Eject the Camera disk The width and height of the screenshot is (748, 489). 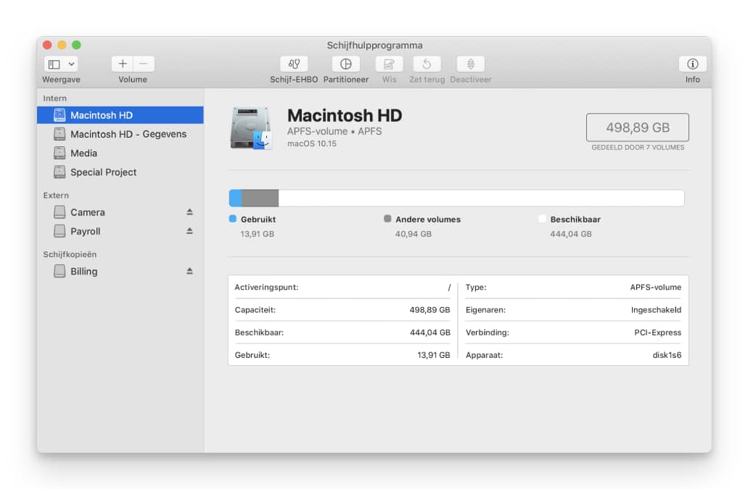pos(189,212)
